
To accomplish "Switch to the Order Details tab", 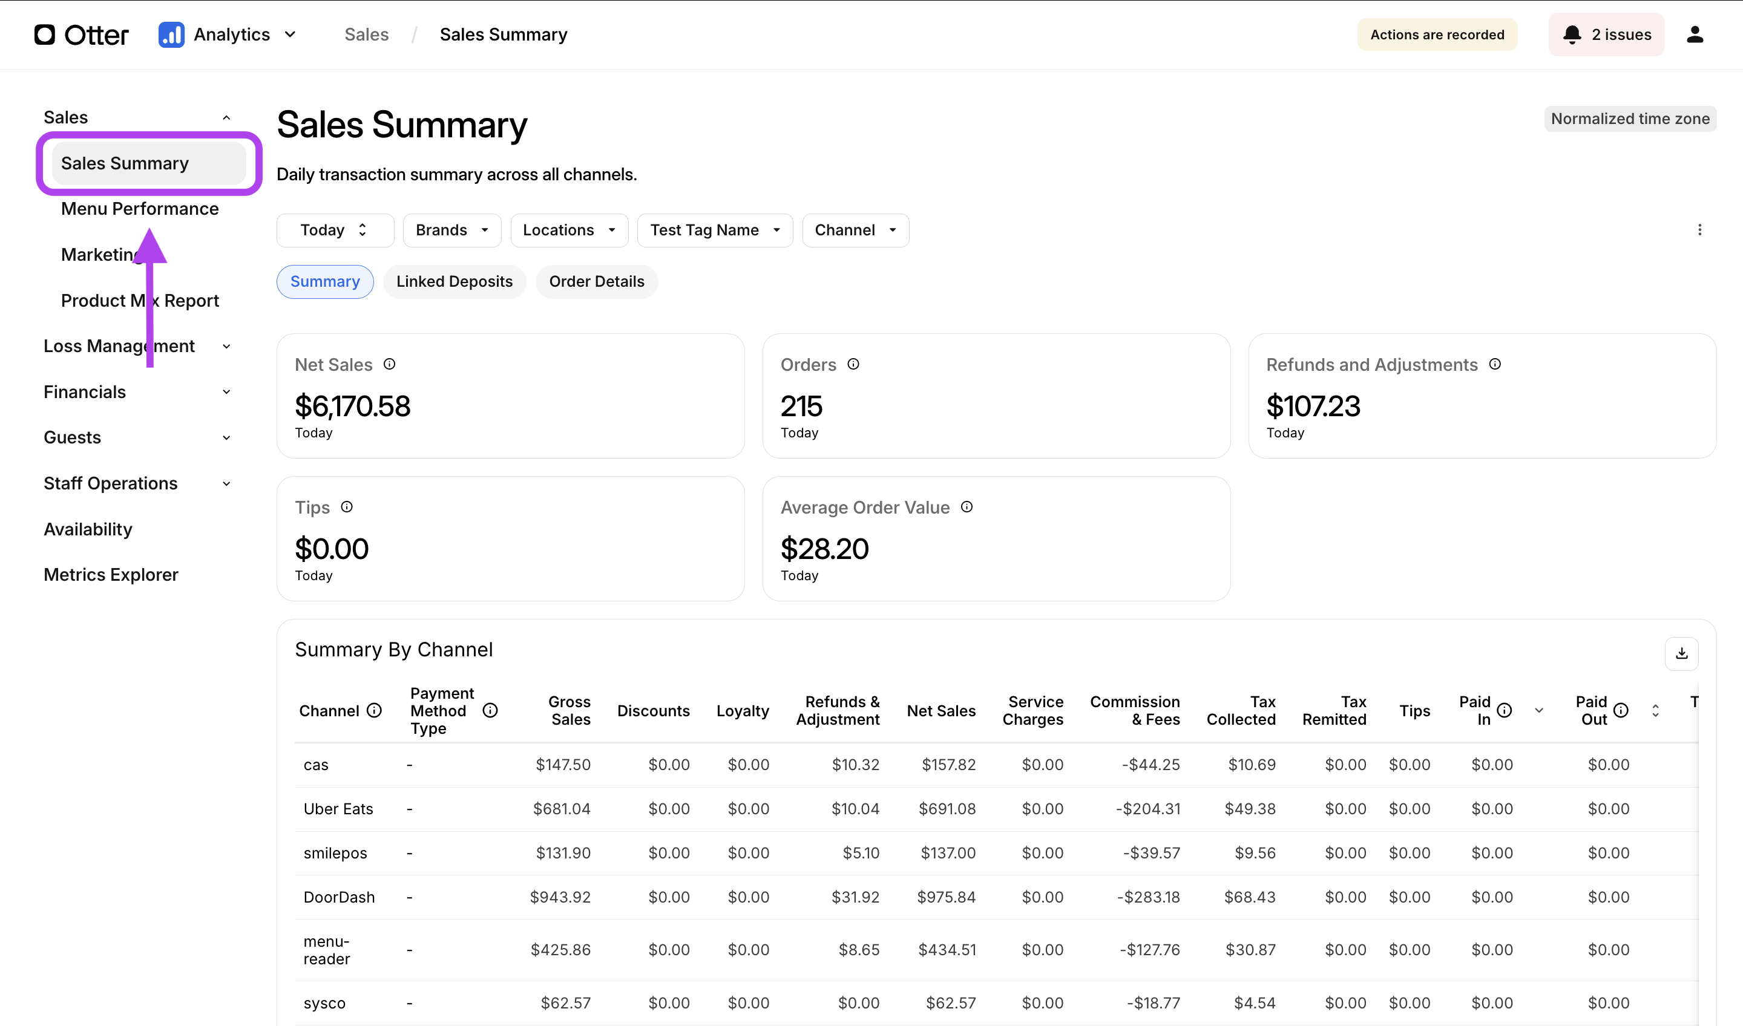I will click(596, 281).
